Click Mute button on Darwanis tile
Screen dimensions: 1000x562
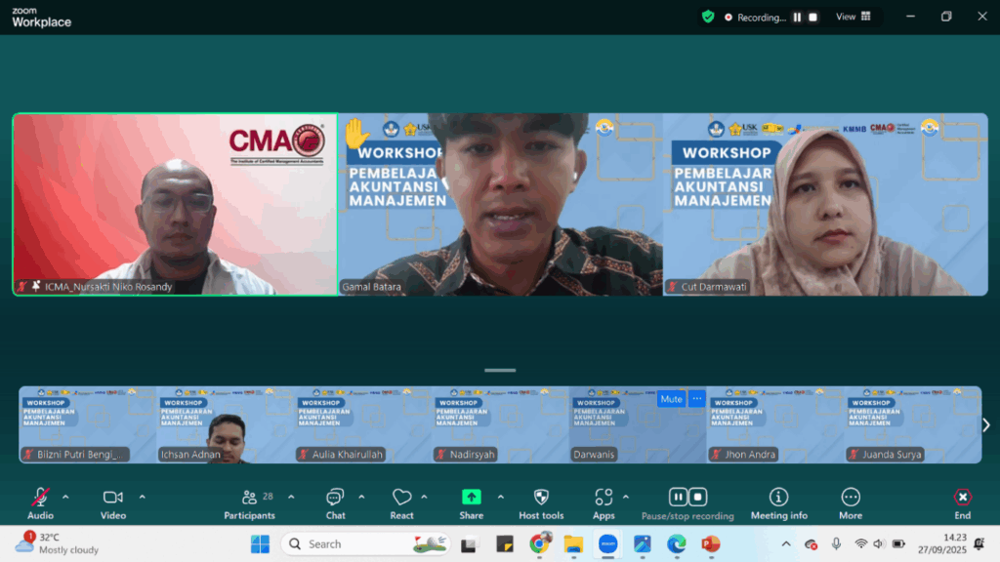671,398
